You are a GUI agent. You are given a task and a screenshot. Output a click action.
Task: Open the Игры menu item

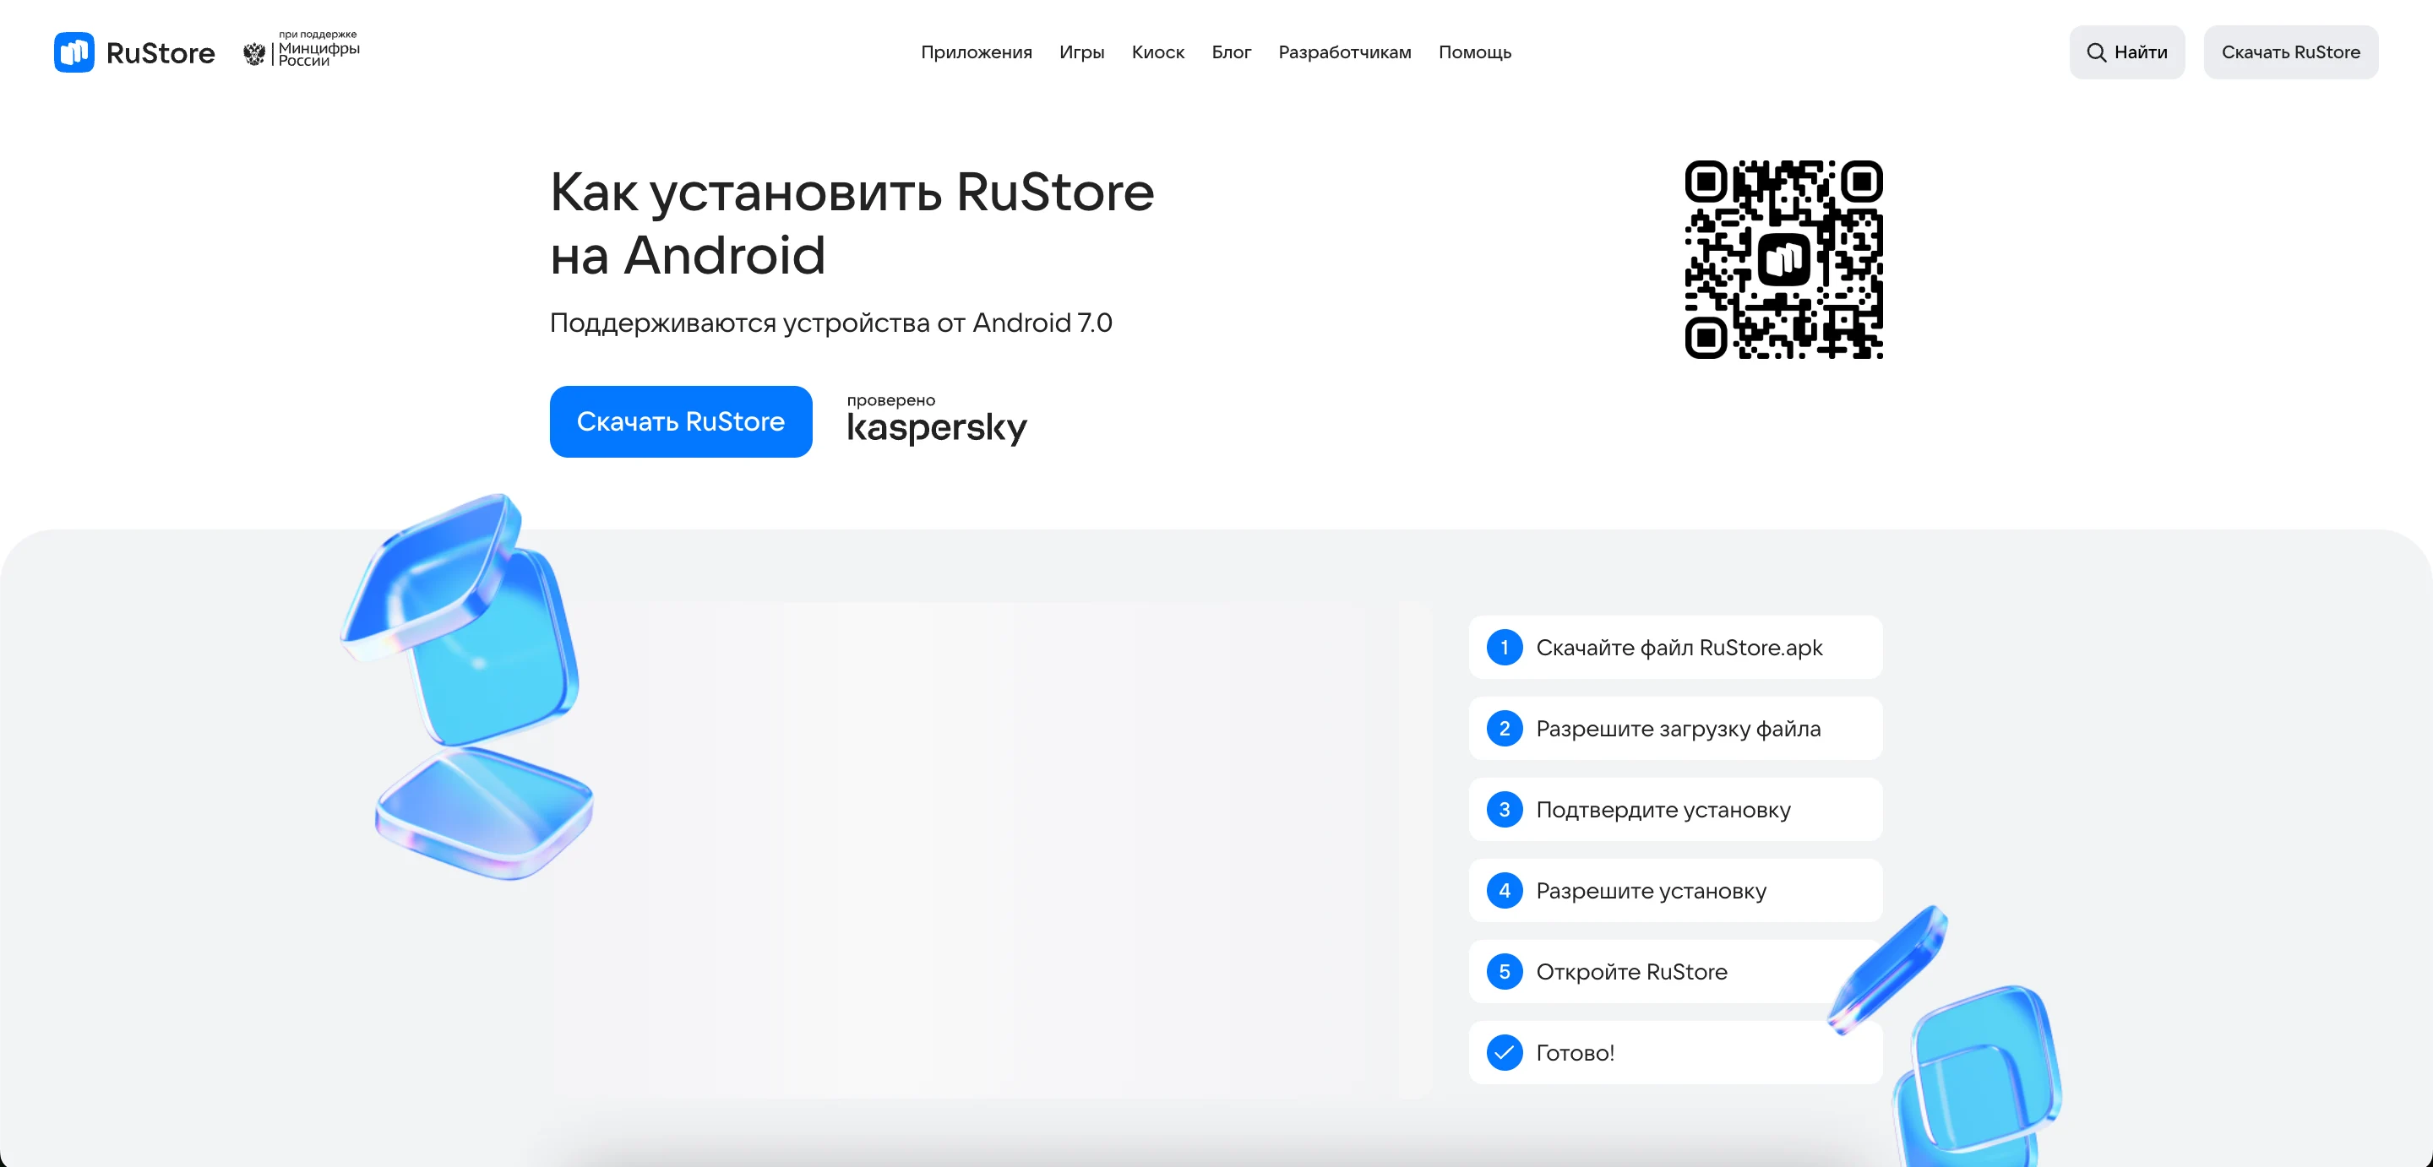[1081, 53]
